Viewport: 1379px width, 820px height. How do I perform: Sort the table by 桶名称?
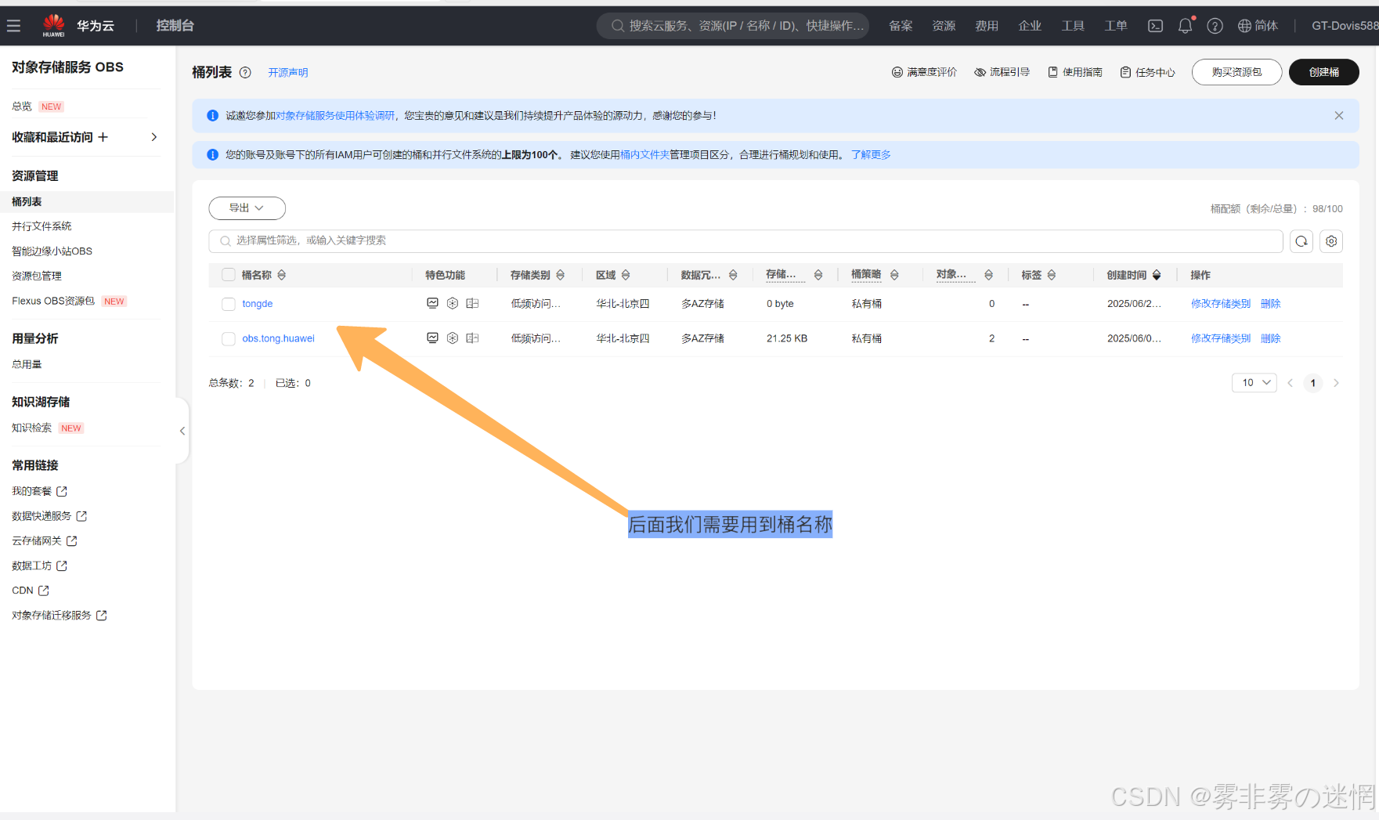coord(282,275)
